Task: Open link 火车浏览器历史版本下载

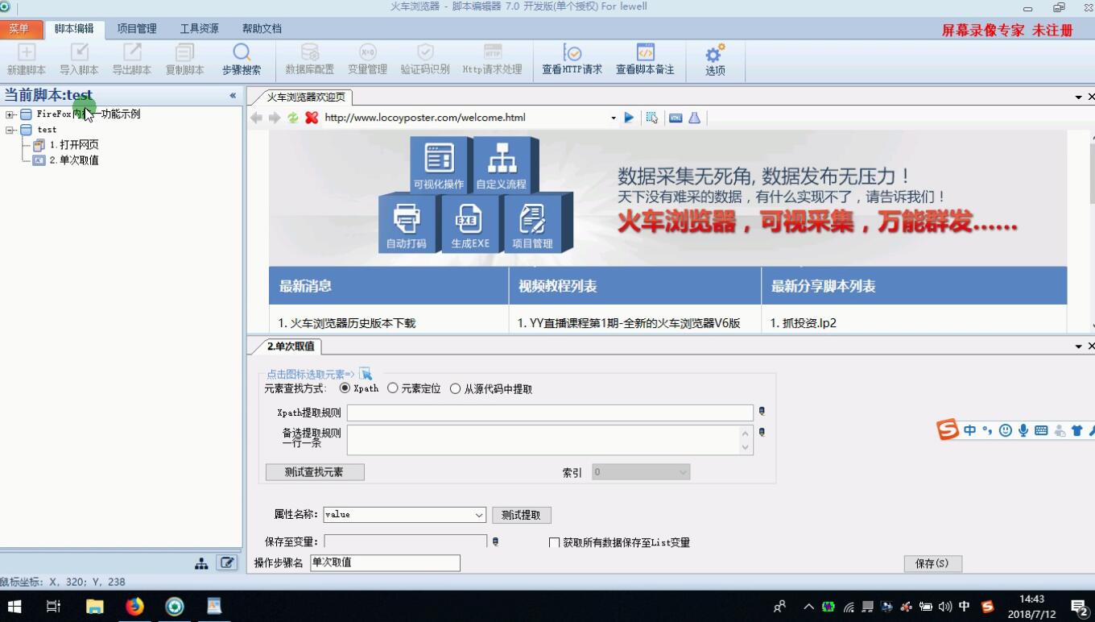Action: pos(353,323)
